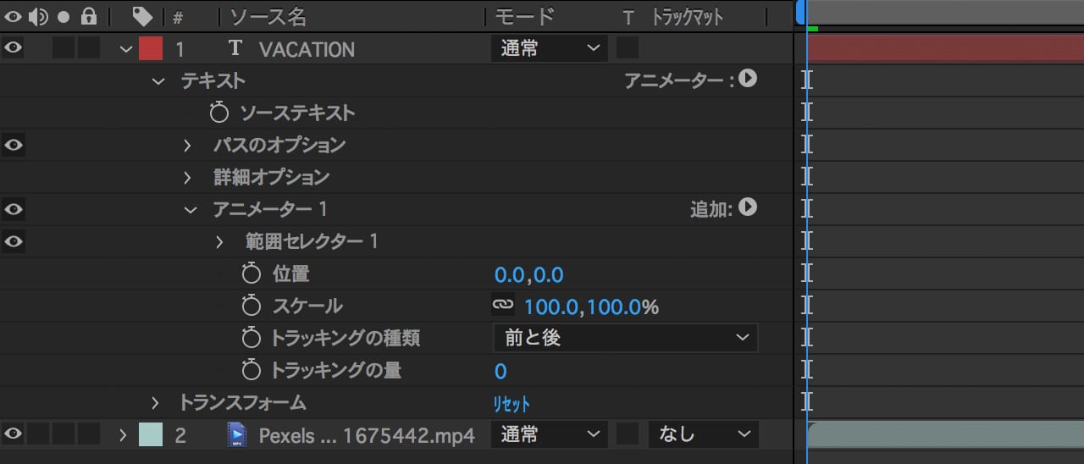Open the blend mode dropdown for VACATION layer
The width and height of the screenshot is (1084, 464).
(x=549, y=48)
